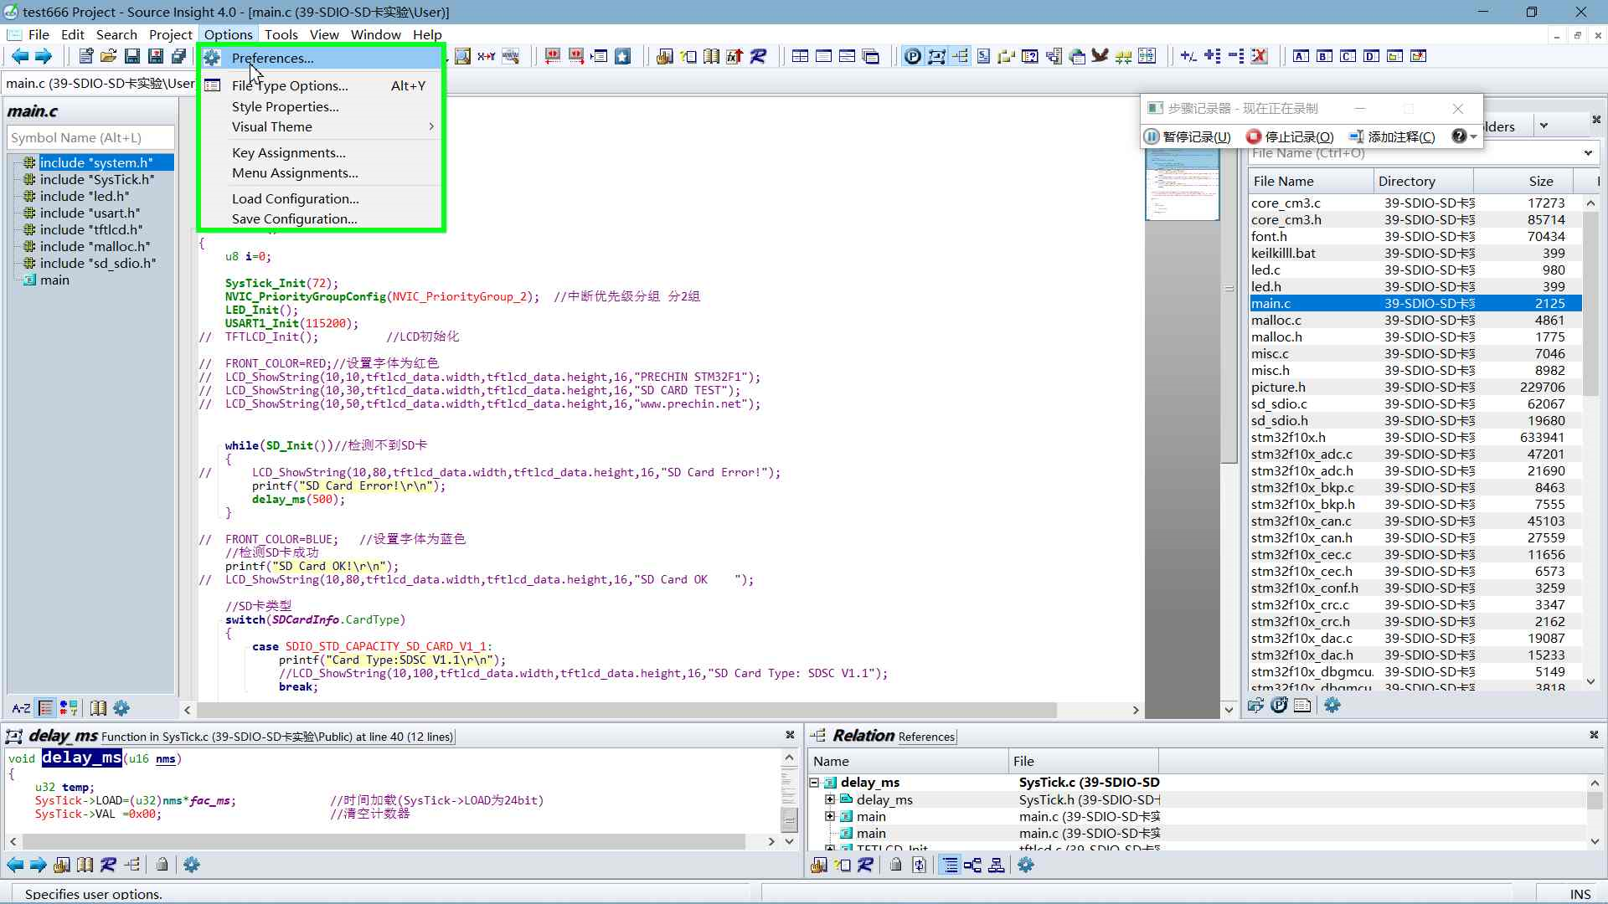Click the eagle icon in main toolbar

click(1100, 56)
